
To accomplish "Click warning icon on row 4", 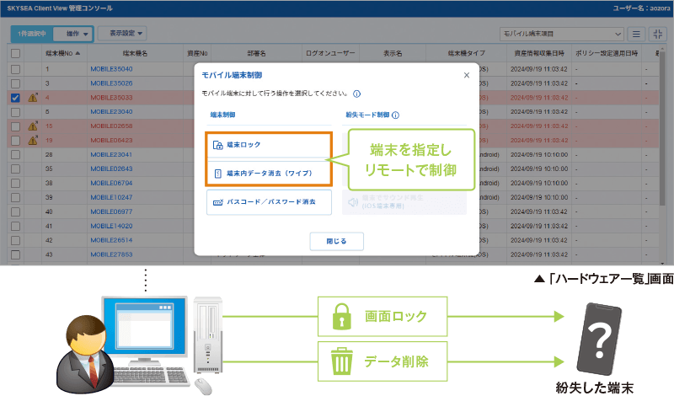I will [x=32, y=98].
